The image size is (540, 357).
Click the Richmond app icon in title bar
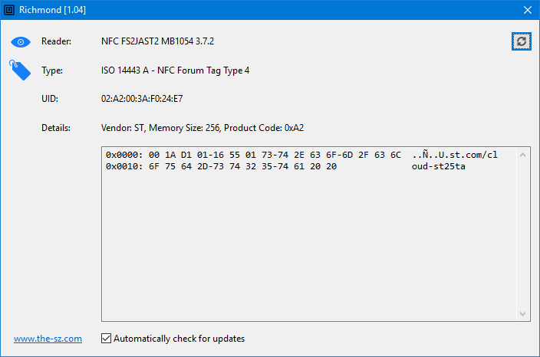point(9,10)
